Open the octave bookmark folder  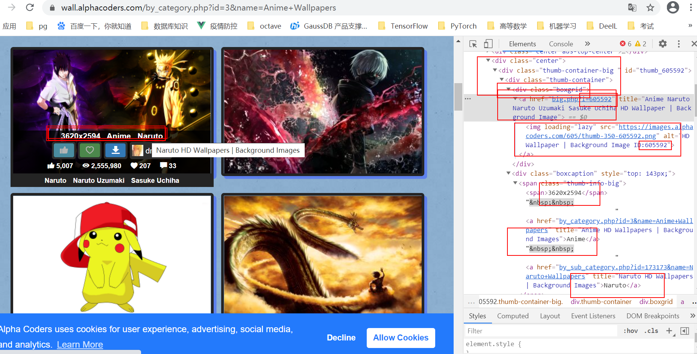click(x=264, y=26)
